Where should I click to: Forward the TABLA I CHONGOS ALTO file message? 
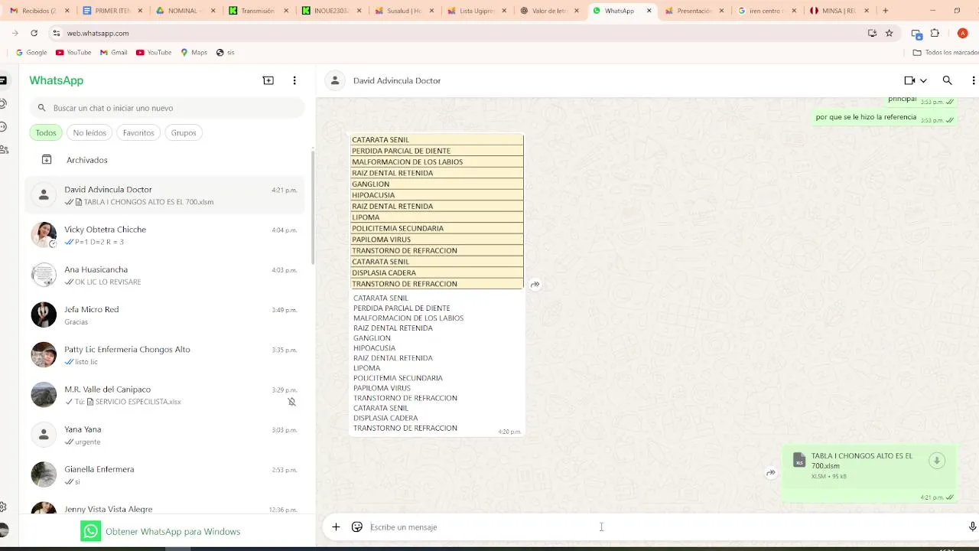771,473
